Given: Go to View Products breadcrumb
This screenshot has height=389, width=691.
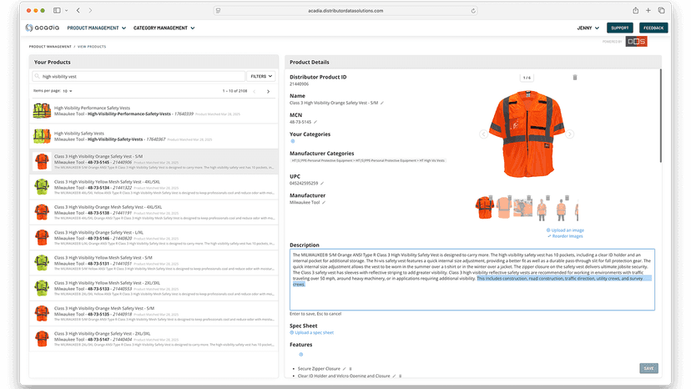Looking at the screenshot, I should coord(92,46).
